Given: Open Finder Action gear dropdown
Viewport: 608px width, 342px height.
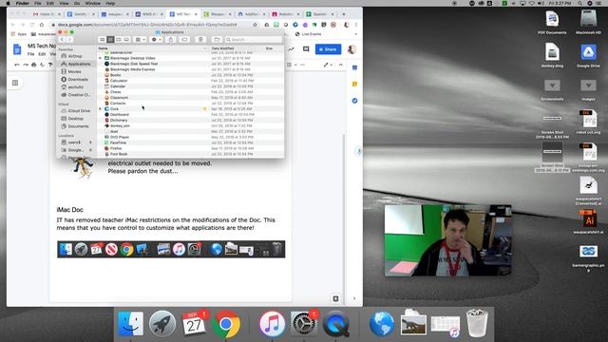Looking at the screenshot, I should click(156, 40).
